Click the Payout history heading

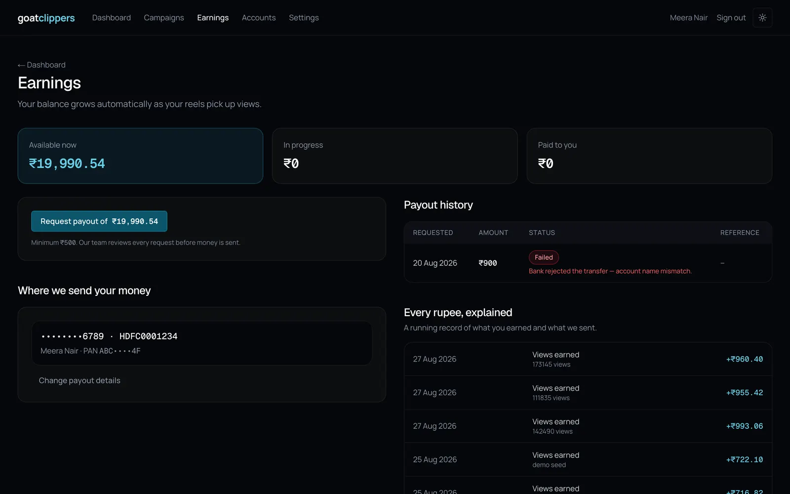(438, 205)
